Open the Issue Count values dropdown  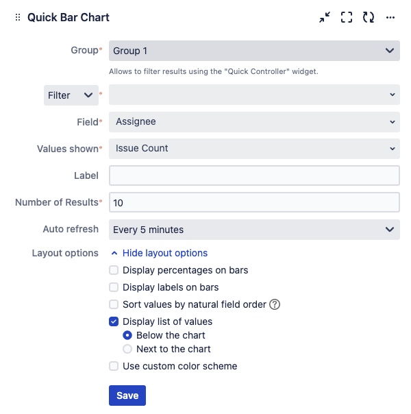click(x=254, y=148)
